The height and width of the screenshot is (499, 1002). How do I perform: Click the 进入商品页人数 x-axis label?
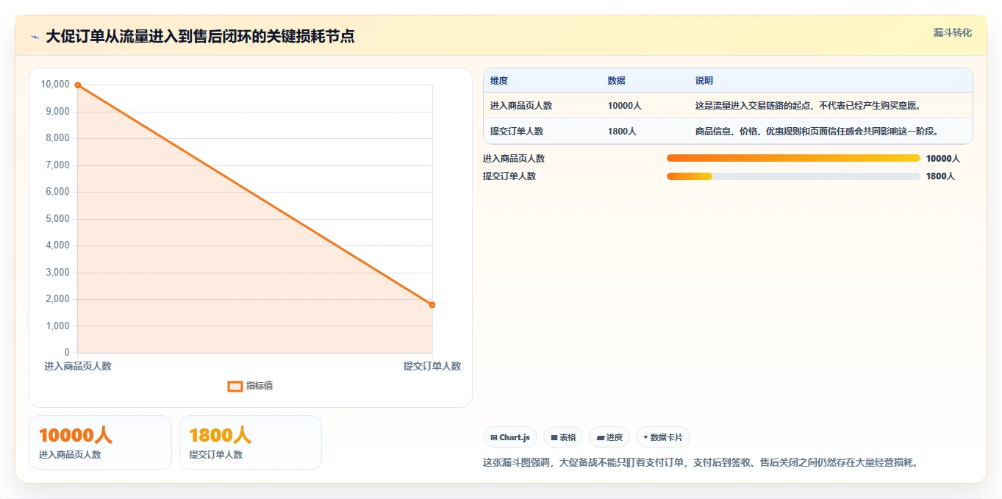(x=78, y=366)
